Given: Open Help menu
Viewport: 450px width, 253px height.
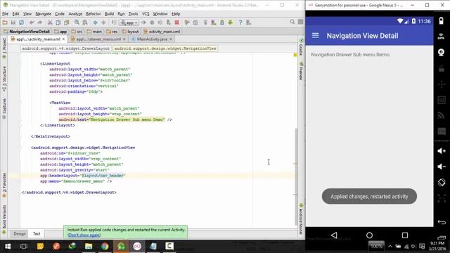Looking at the screenshot, I should coord(176,14).
